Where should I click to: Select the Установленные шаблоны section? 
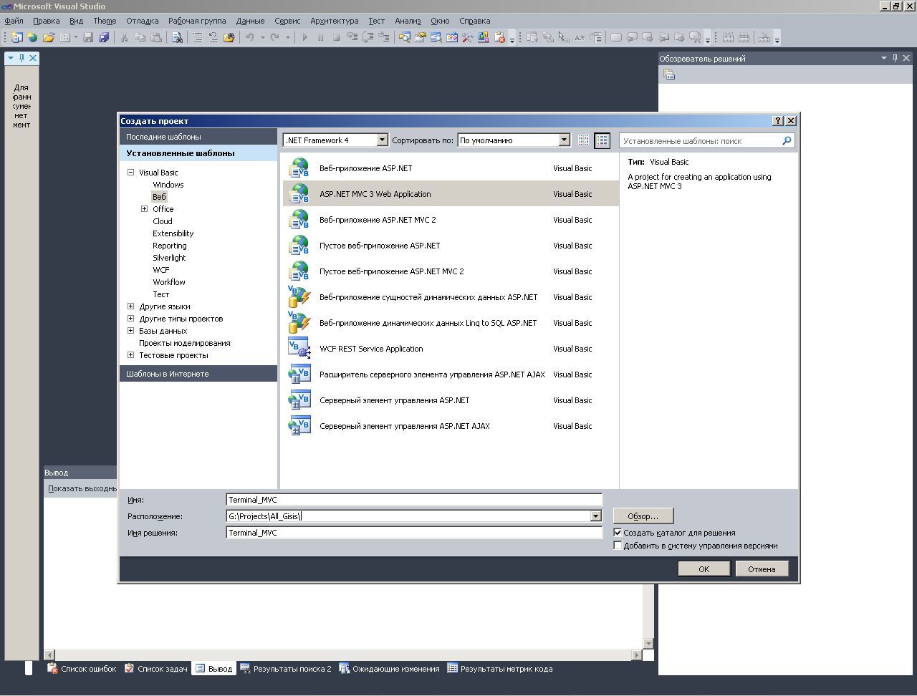click(x=198, y=153)
